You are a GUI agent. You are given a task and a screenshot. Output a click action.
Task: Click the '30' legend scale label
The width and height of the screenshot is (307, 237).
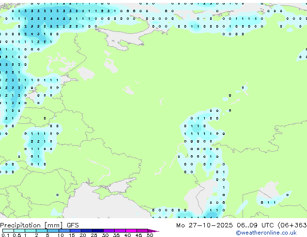click(x=106, y=235)
